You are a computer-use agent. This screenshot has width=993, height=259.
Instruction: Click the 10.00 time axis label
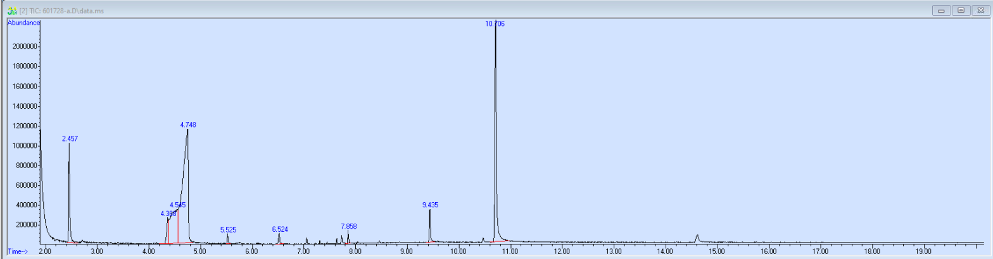click(x=459, y=251)
